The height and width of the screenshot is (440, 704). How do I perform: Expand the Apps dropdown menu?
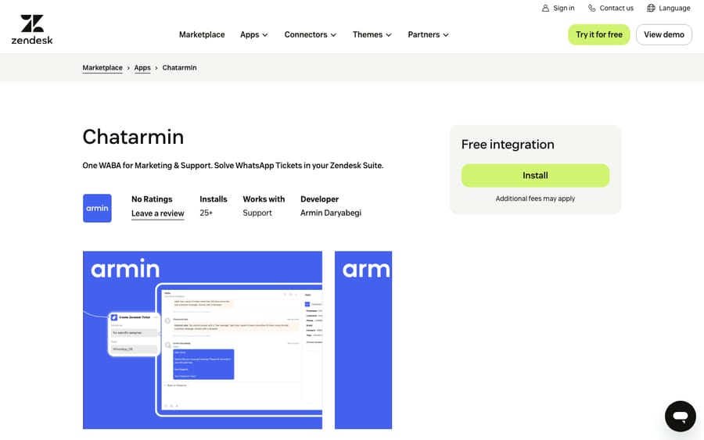pos(254,34)
